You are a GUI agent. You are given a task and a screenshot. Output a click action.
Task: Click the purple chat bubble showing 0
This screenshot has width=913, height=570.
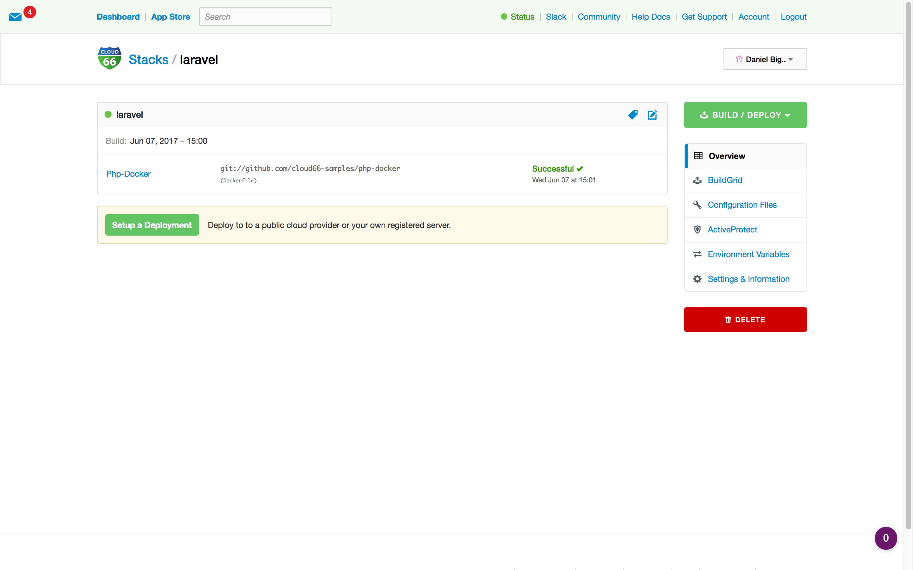(x=886, y=538)
